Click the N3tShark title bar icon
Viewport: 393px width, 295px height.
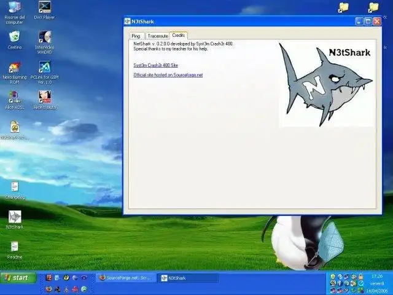click(x=128, y=22)
